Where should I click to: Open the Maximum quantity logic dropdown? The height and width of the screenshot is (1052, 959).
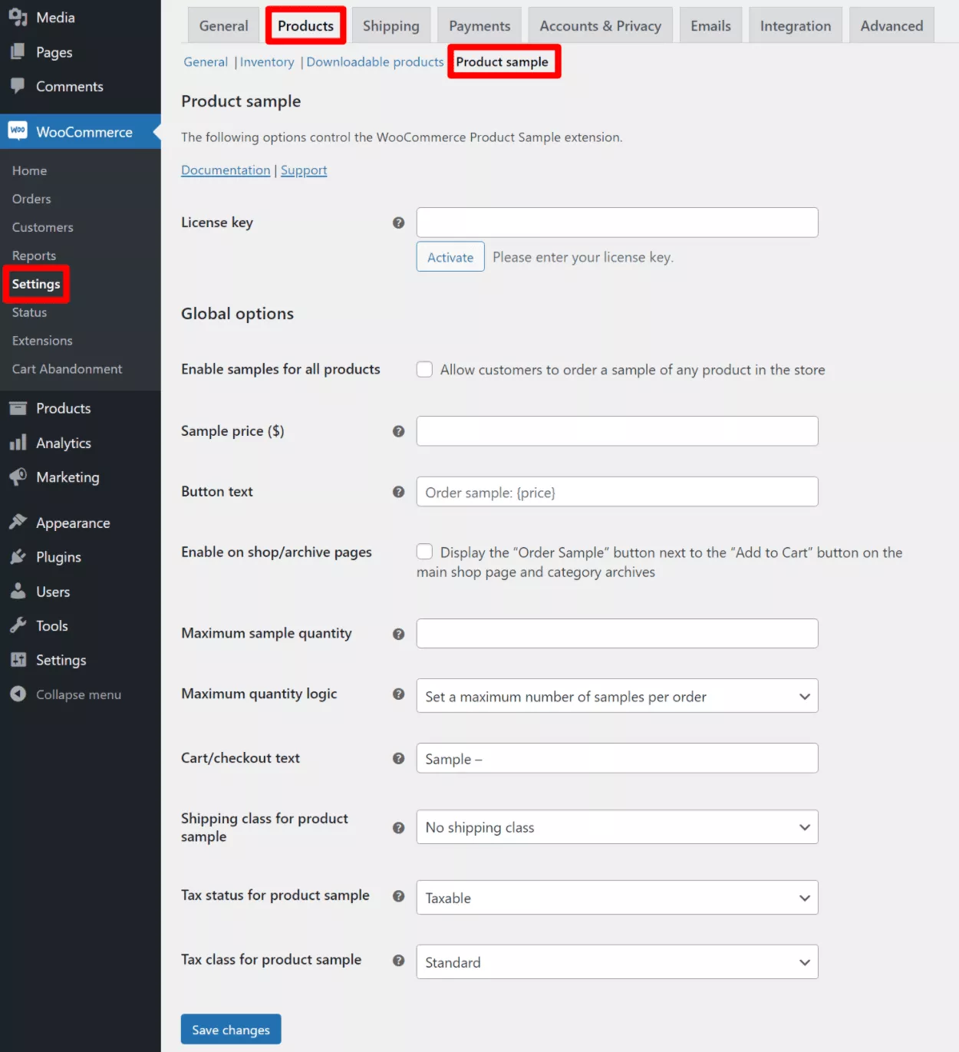(x=617, y=696)
